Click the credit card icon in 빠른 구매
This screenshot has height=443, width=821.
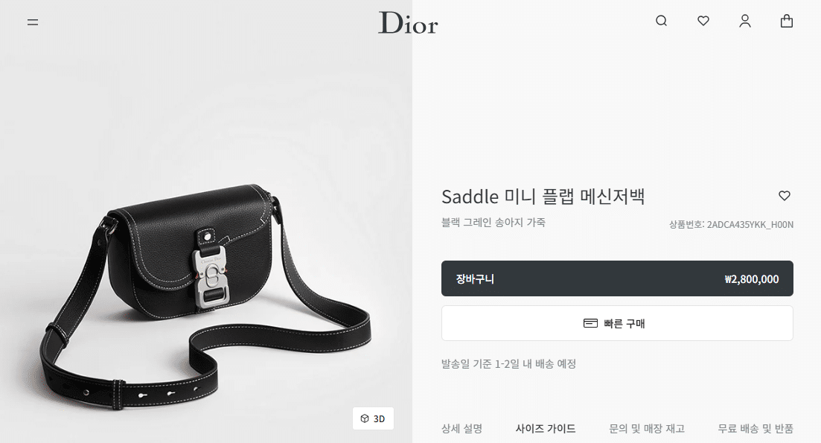[x=590, y=323]
